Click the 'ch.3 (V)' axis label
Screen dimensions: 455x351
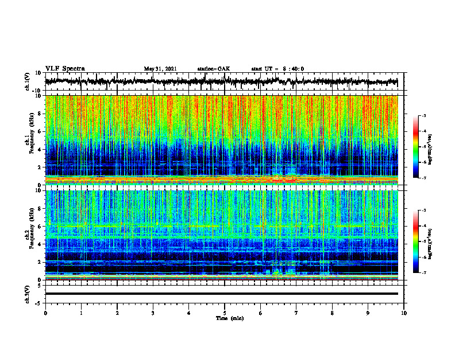click(28, 294)
